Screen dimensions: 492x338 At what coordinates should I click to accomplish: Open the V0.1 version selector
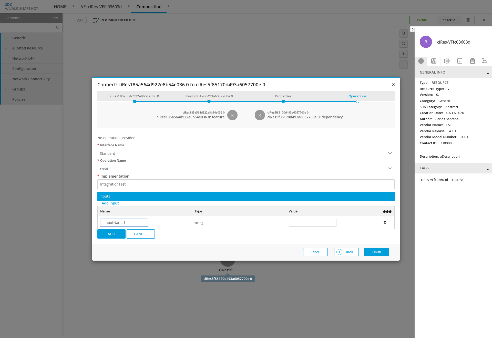(86, 20)
